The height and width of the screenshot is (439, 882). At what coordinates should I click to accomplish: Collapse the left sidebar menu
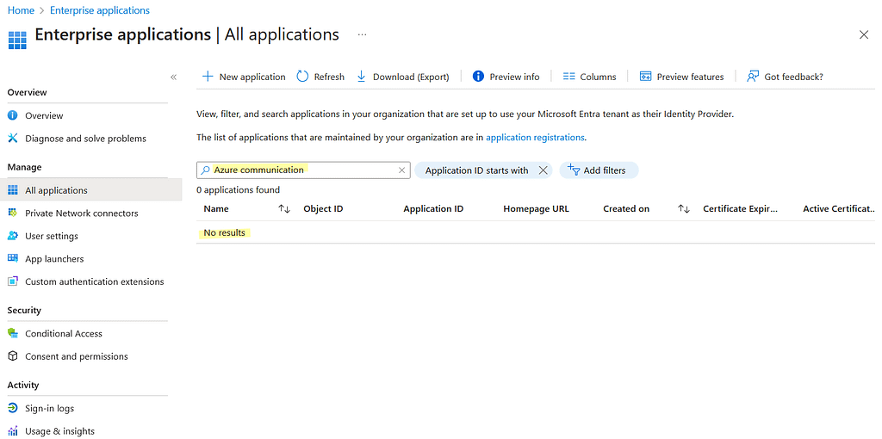(x=173, y=77)
